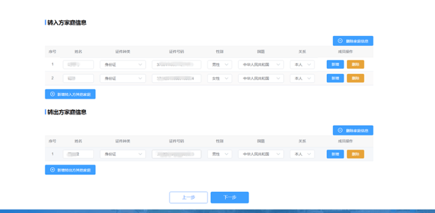Image resolution: width=435 pixels, height=213 pixels.
Task: Go back with 上一步 button
Action: coord(188,198)
